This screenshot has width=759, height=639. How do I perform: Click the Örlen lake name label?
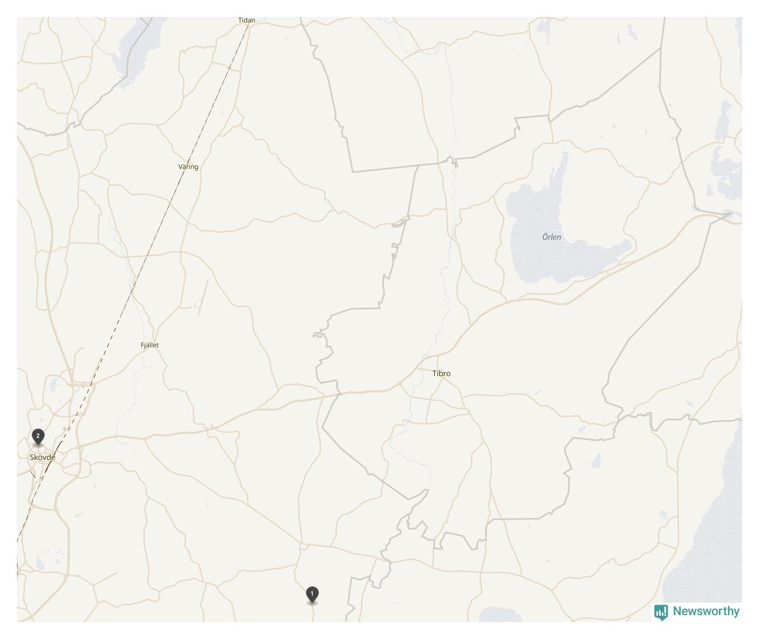pos(552,237)
